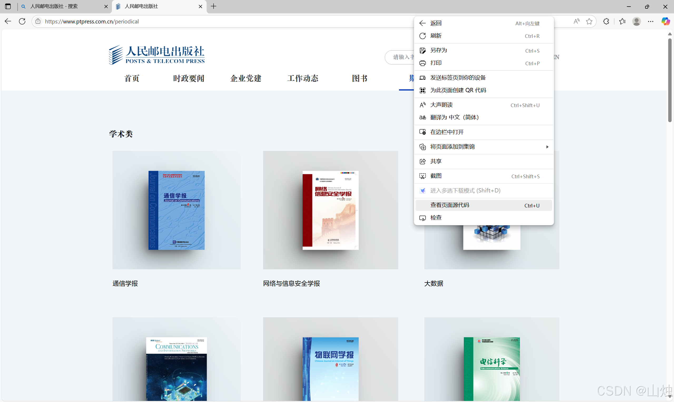Choose 共享 from the context menu
674x402 pixels.
click(484, 161)
